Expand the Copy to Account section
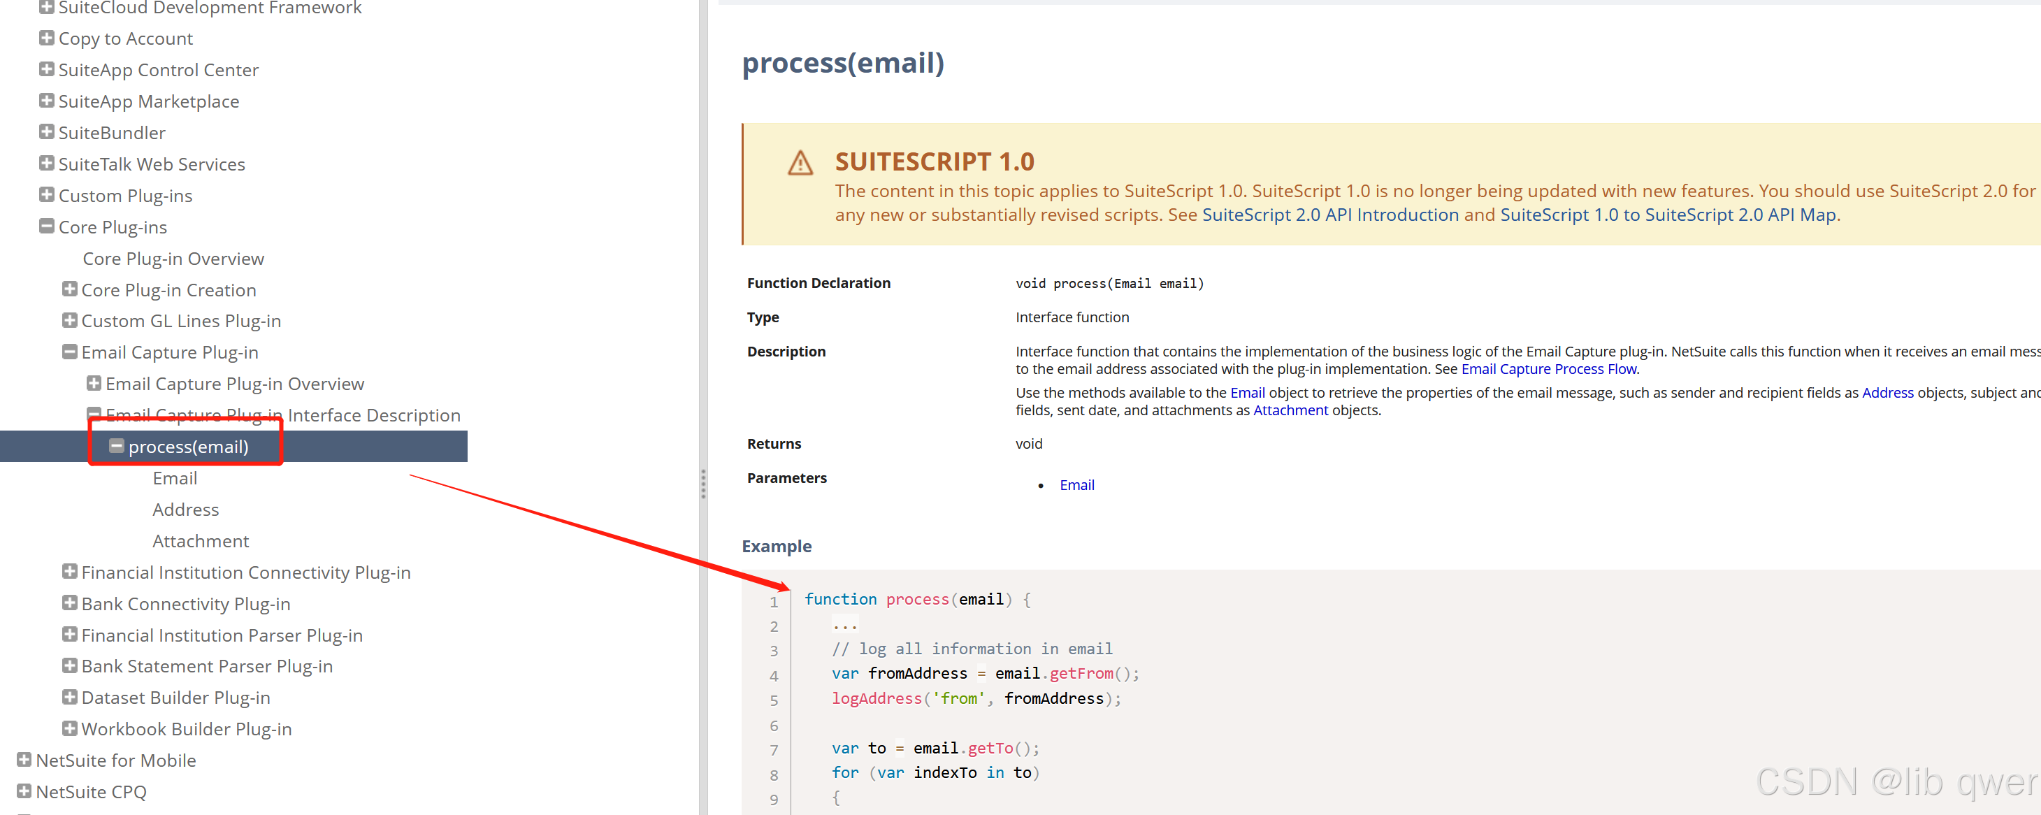The height and width of the screenshot is (815, 2041). click(47, 37)
